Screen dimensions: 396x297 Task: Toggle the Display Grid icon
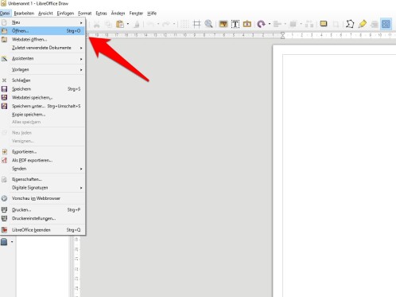click(x=185, y=24)
